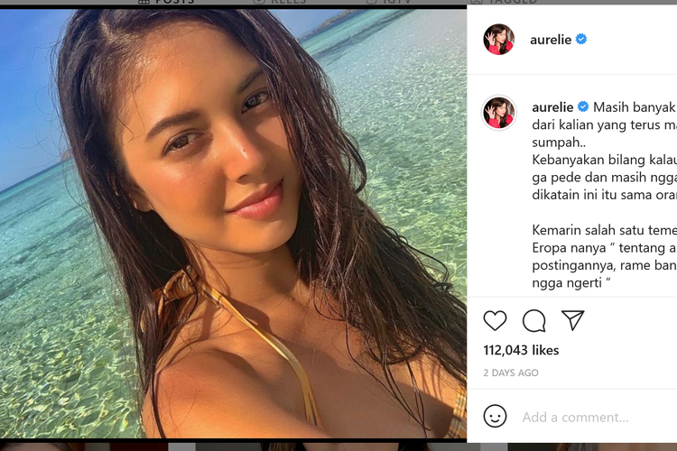This screenshot has height=451, width=677.
Task: Click the beach selfie photo
Action: pos(233,224)
